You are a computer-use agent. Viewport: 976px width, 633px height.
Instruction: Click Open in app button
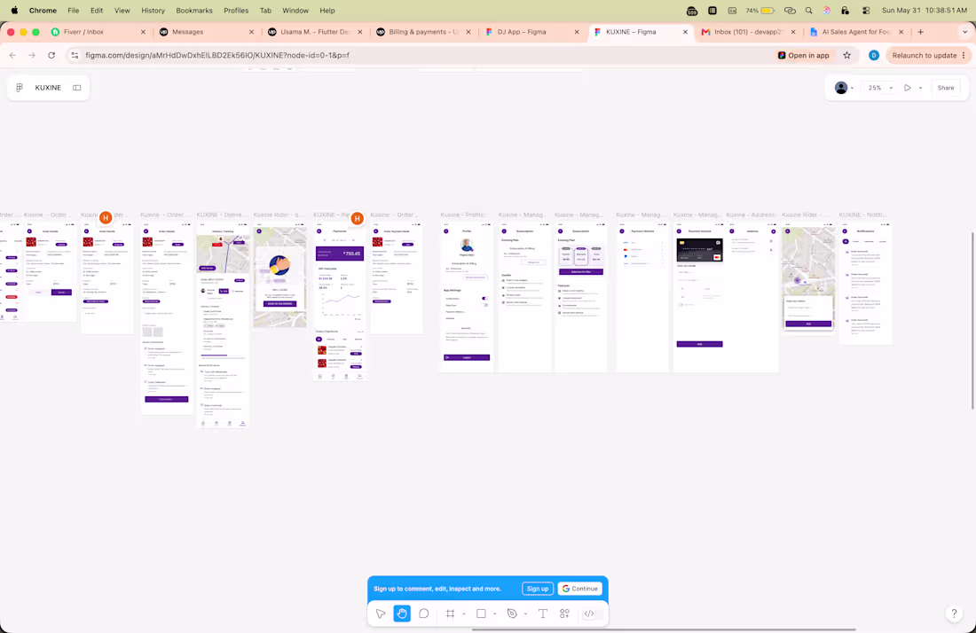click(804, 55)
